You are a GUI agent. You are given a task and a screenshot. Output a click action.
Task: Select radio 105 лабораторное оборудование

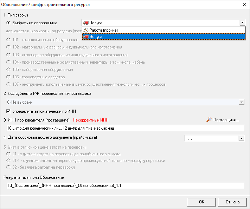[8, 70]
